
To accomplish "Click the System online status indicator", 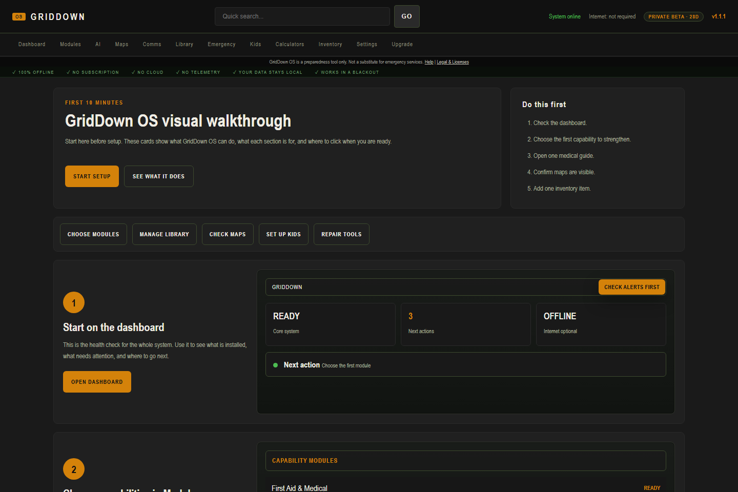I will click(565, 16).
